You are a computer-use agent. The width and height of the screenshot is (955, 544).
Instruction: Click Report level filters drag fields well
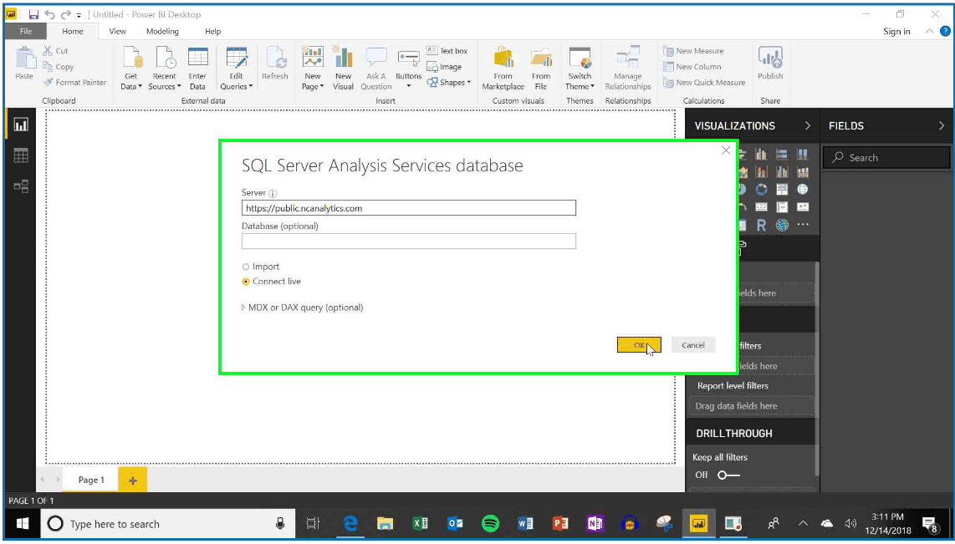[752, 406]
